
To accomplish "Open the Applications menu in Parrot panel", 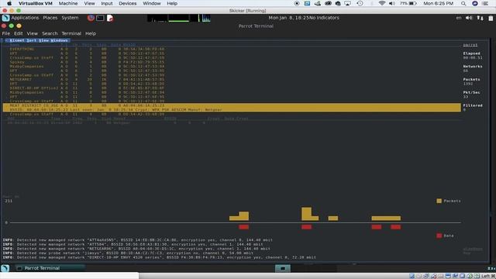I will click(x=25, y=18).
